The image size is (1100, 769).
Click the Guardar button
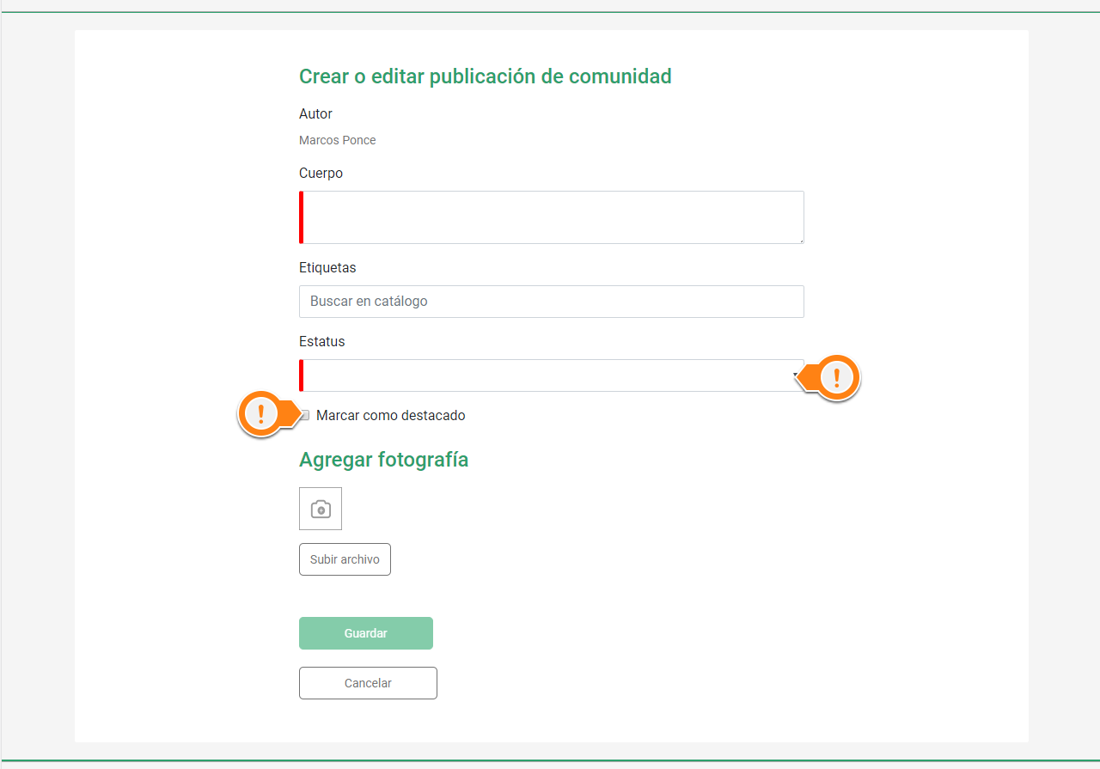tap(366, 633)
